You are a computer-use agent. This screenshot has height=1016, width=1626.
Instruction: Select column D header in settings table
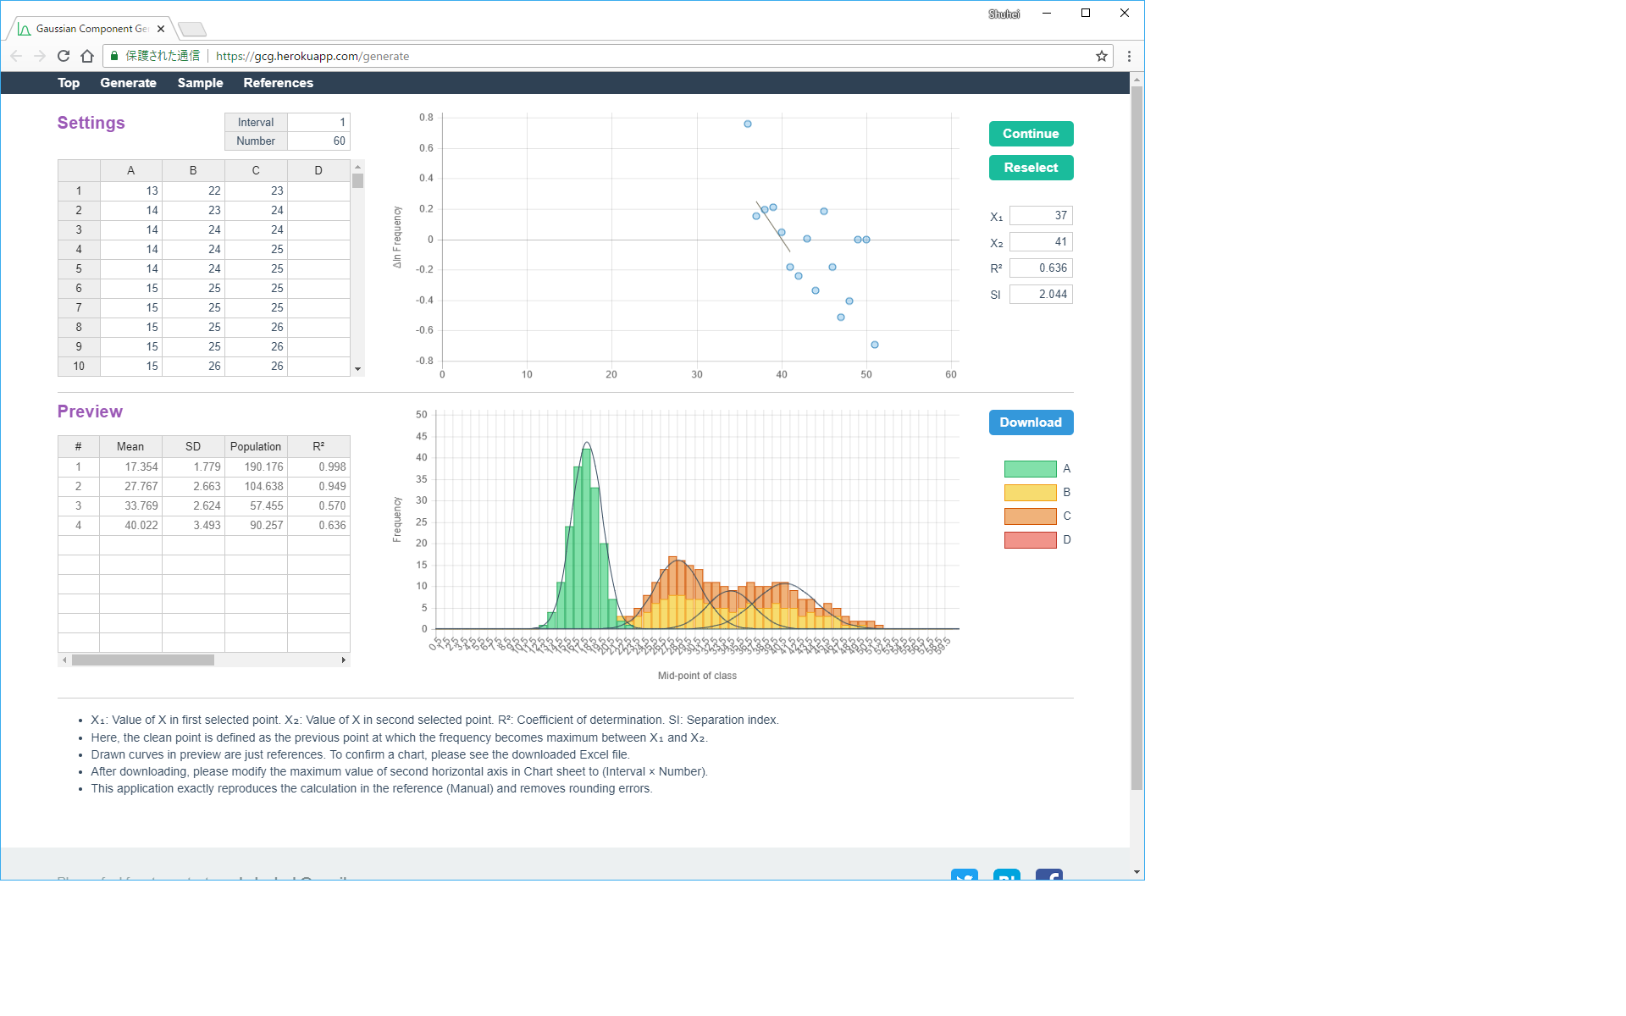pos(318,170)
